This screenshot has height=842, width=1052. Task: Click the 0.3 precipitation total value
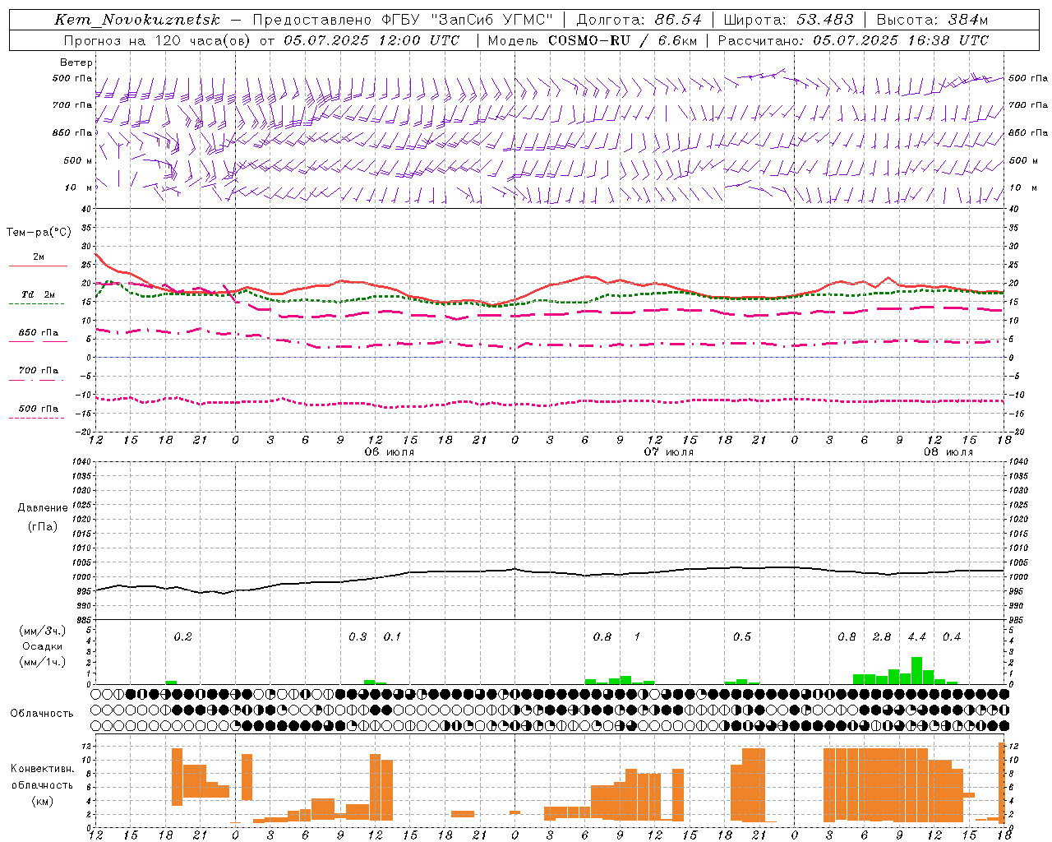358,637
